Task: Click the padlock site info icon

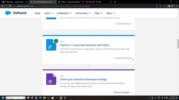Action: 15,6
